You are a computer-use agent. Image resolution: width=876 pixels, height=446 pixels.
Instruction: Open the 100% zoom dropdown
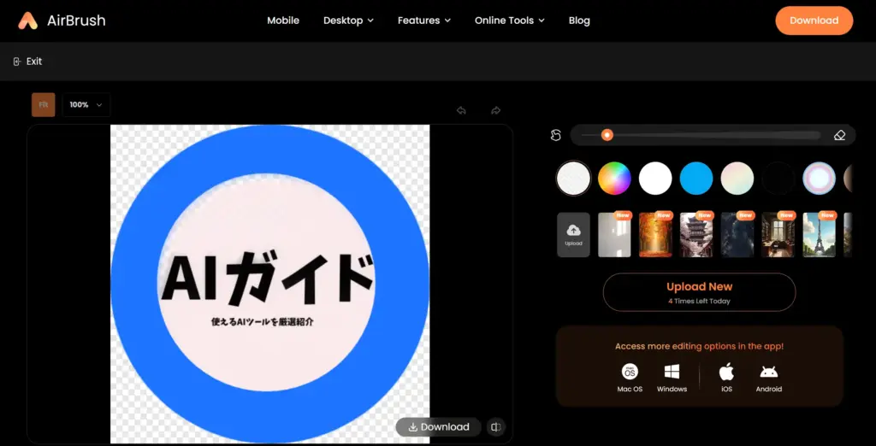pyautogui.click(x=86, y=104)
